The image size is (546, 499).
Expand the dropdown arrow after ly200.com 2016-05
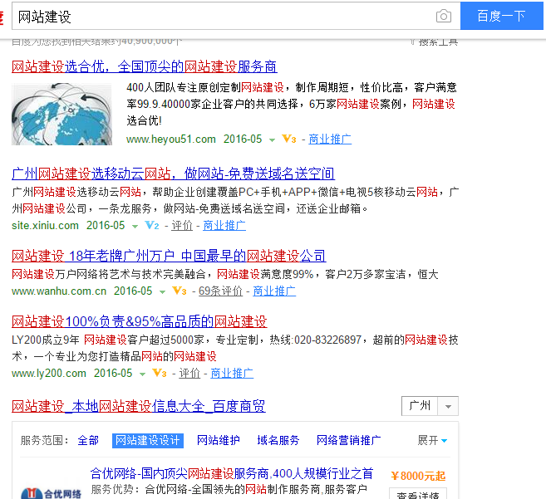(142, 374)
